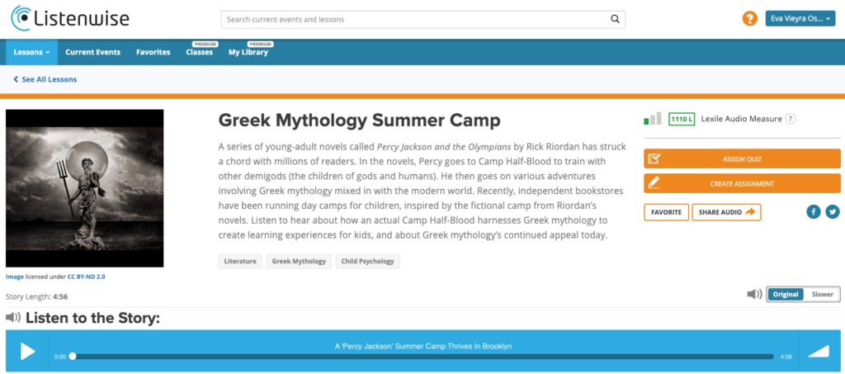
Task: Expand the Eva Vieyra account dropdown
Action: 800,19
